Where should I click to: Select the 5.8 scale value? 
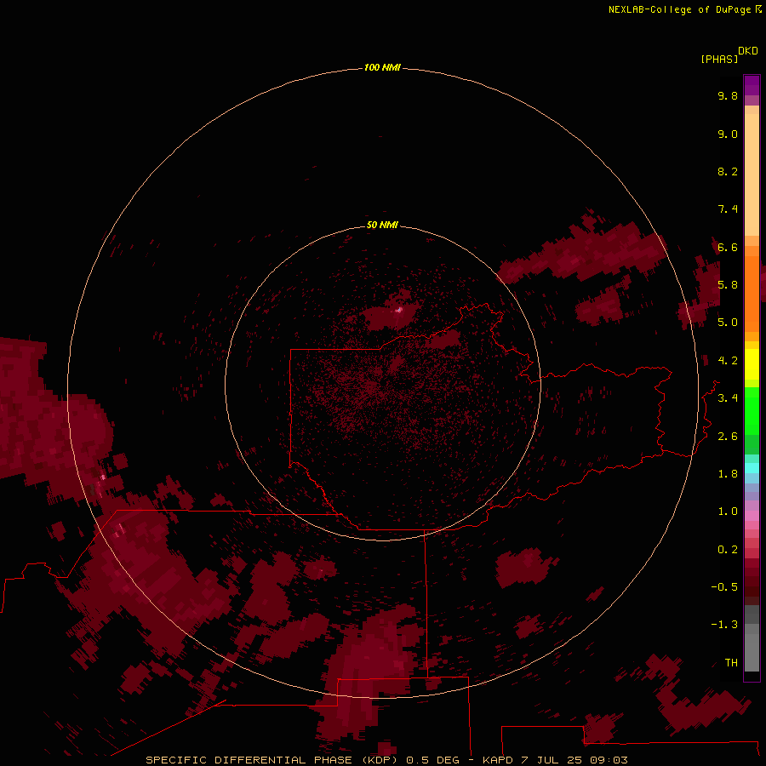point(728,285)
